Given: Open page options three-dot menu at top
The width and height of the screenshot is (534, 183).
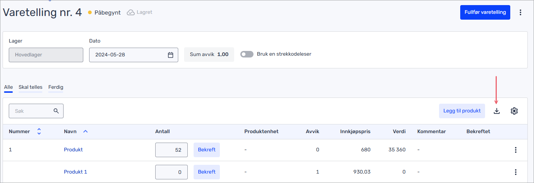Looking at the screenshot, I should tap(520, 12).
